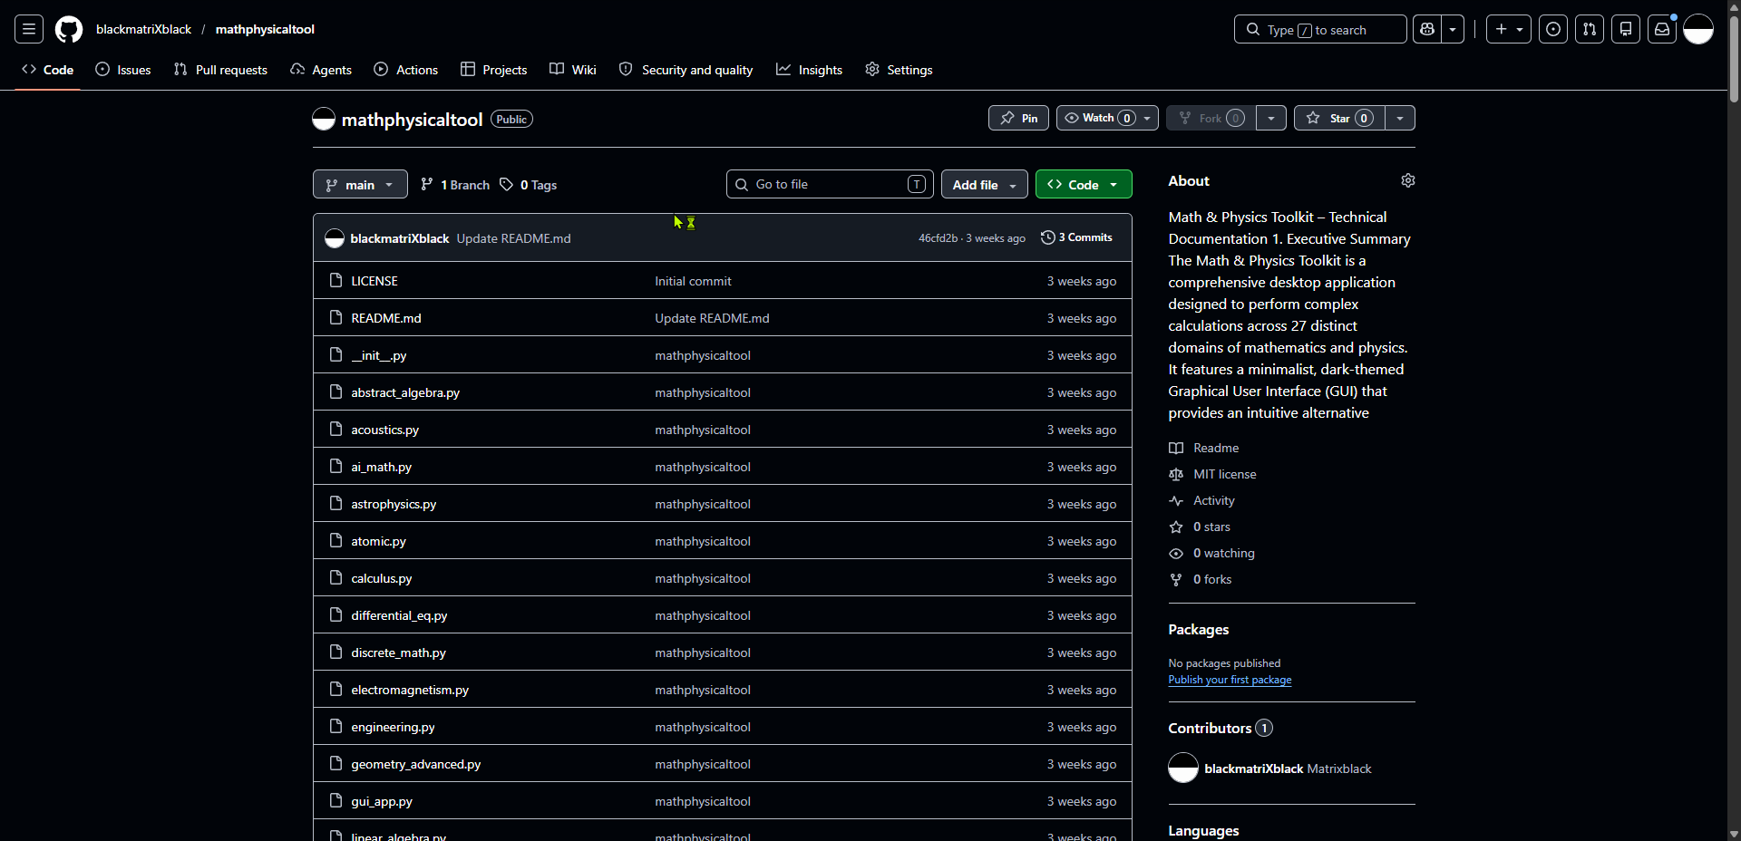This screenshot has width=1741, height=841.
Task: Click commit author avatar in latest commit row
Action: tap(335, 238)
